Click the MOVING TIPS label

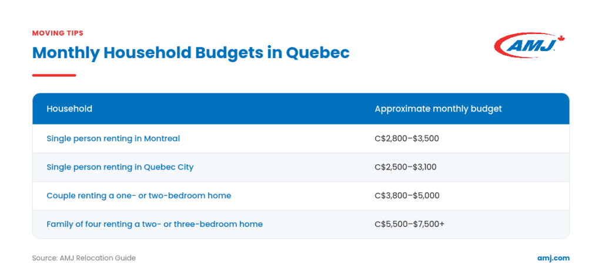point(58,33)
